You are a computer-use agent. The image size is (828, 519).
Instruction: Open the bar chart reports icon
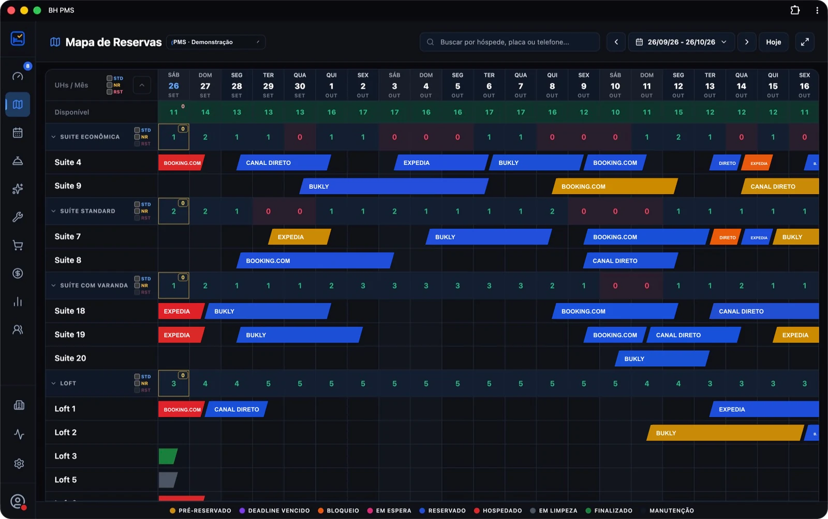point(18,301)
